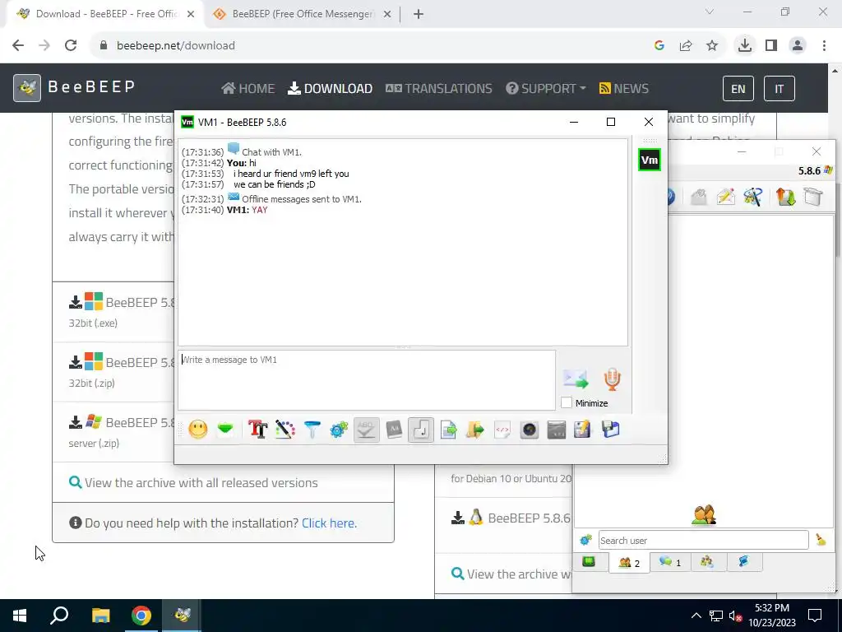Viewport: 842px width, 632px height.
Task: Reload the beebeep.net page
Action: tap(71, 46)
